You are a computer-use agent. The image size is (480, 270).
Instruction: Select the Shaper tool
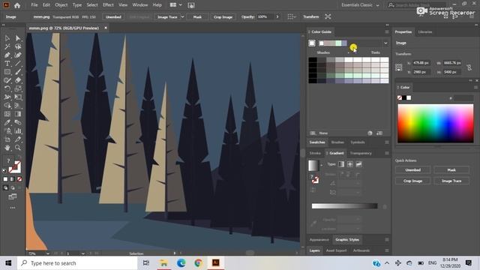coord(7,80)
